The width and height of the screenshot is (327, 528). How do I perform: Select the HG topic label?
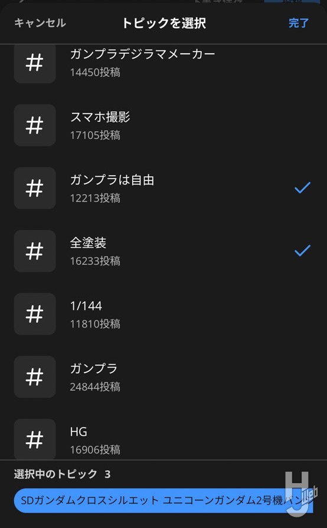click(x=79, y=432)
